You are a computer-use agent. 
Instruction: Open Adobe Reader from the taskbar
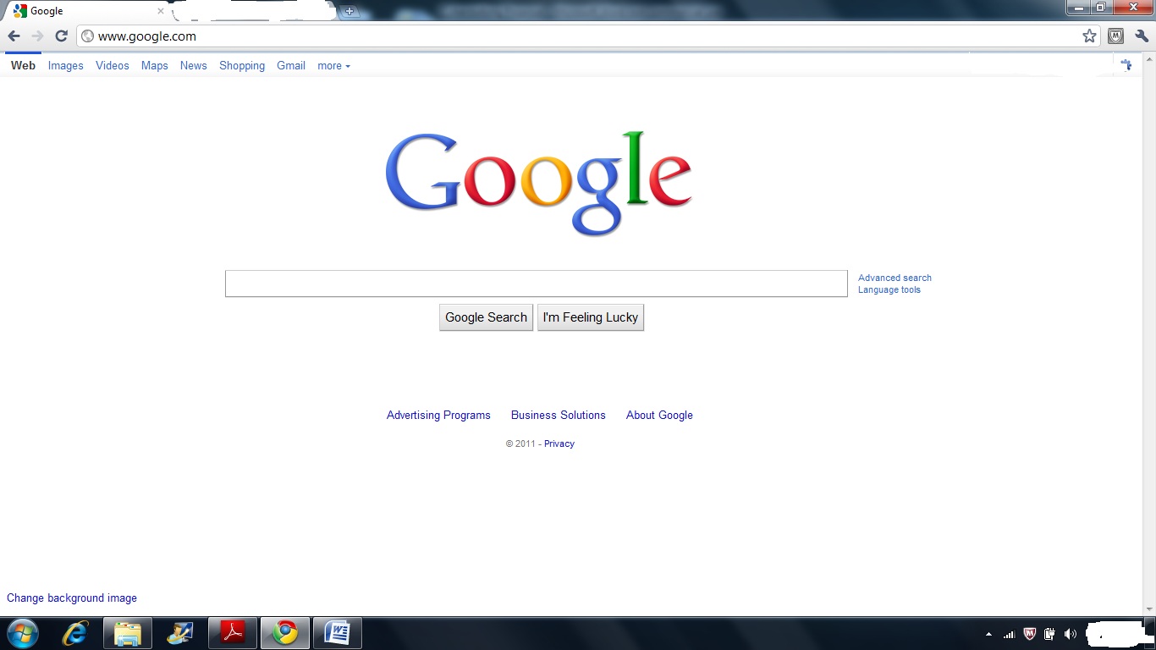pos(232,633)
